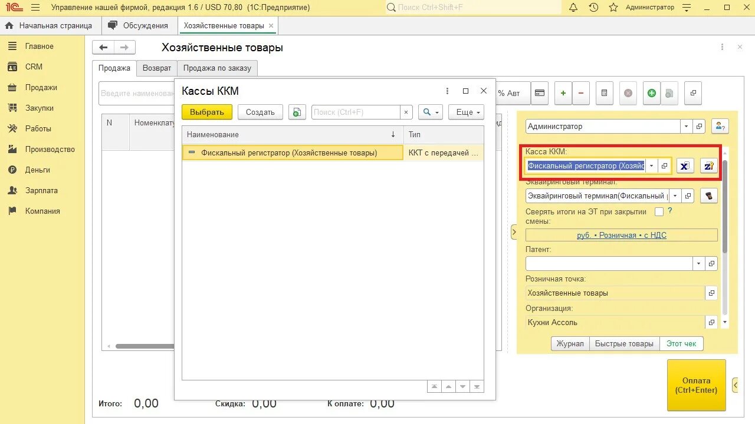
Task: Navigate back with the left arrow button
Action: pos(103,48)
